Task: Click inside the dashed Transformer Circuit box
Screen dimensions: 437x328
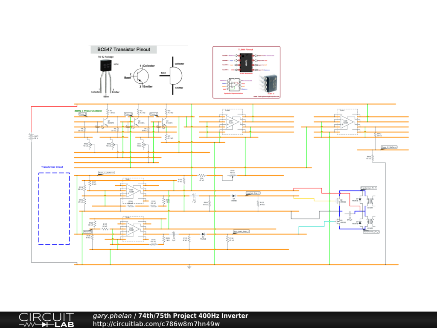Action: [x=54, y=208]
